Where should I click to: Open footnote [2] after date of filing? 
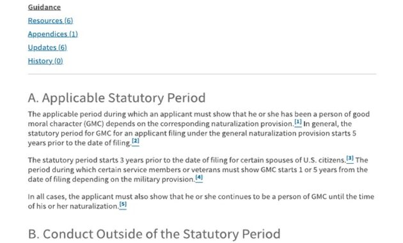click(136, 141)
